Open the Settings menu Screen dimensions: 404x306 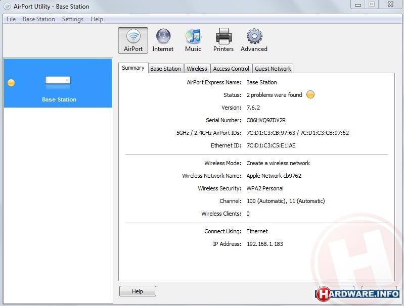coord(73,19)
